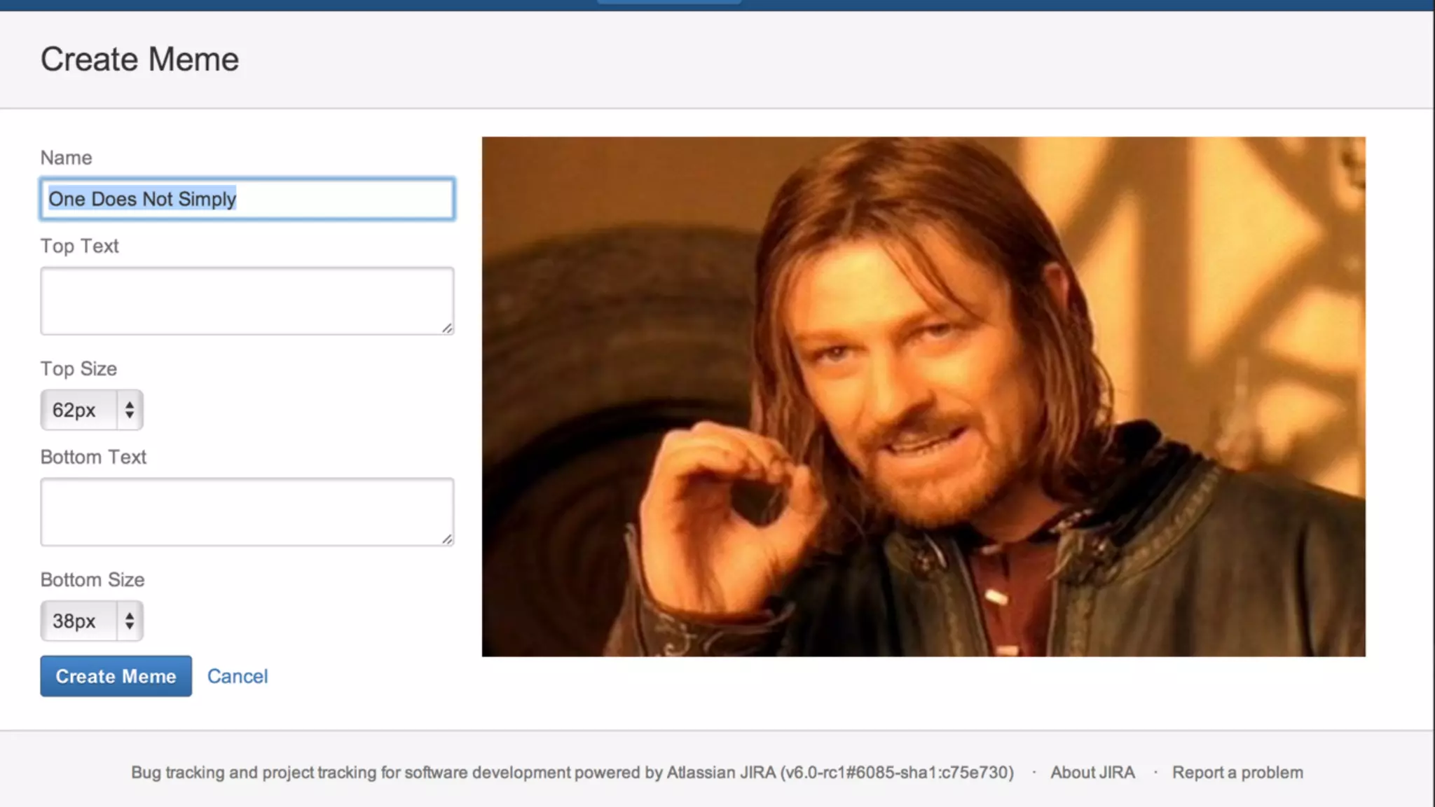
Task: Click the Top Text box resize handle
Action: point(447,328)
